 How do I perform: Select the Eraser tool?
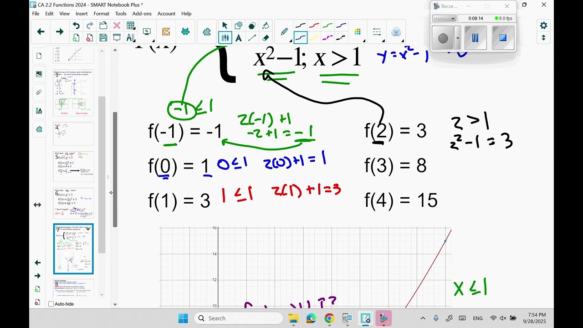[x=266, y=38]
